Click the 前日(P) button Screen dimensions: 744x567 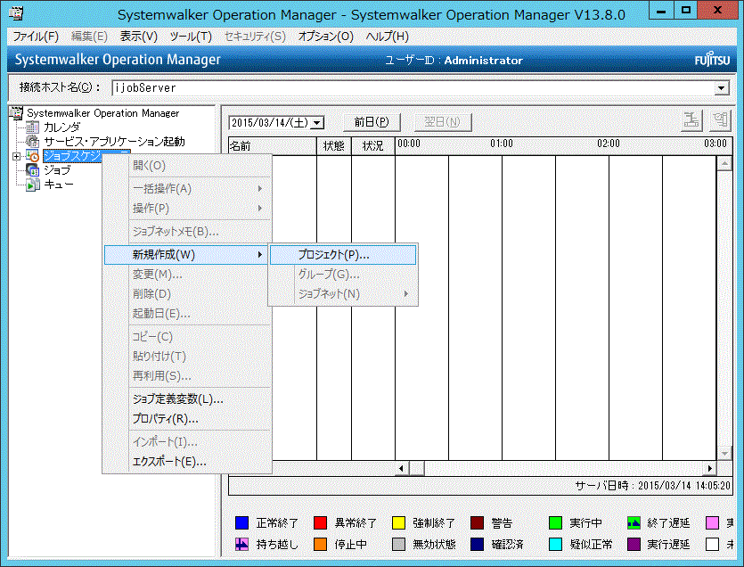[372, 122]
